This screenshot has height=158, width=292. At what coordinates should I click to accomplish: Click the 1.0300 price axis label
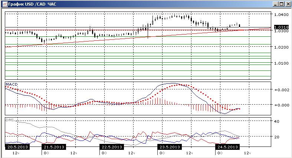click(x=281, y=31)
